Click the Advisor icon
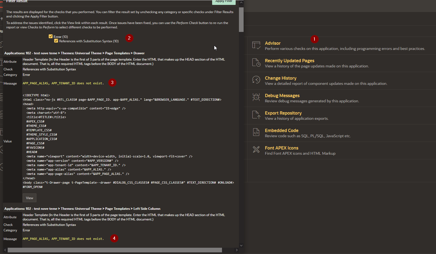 point(256,45)
